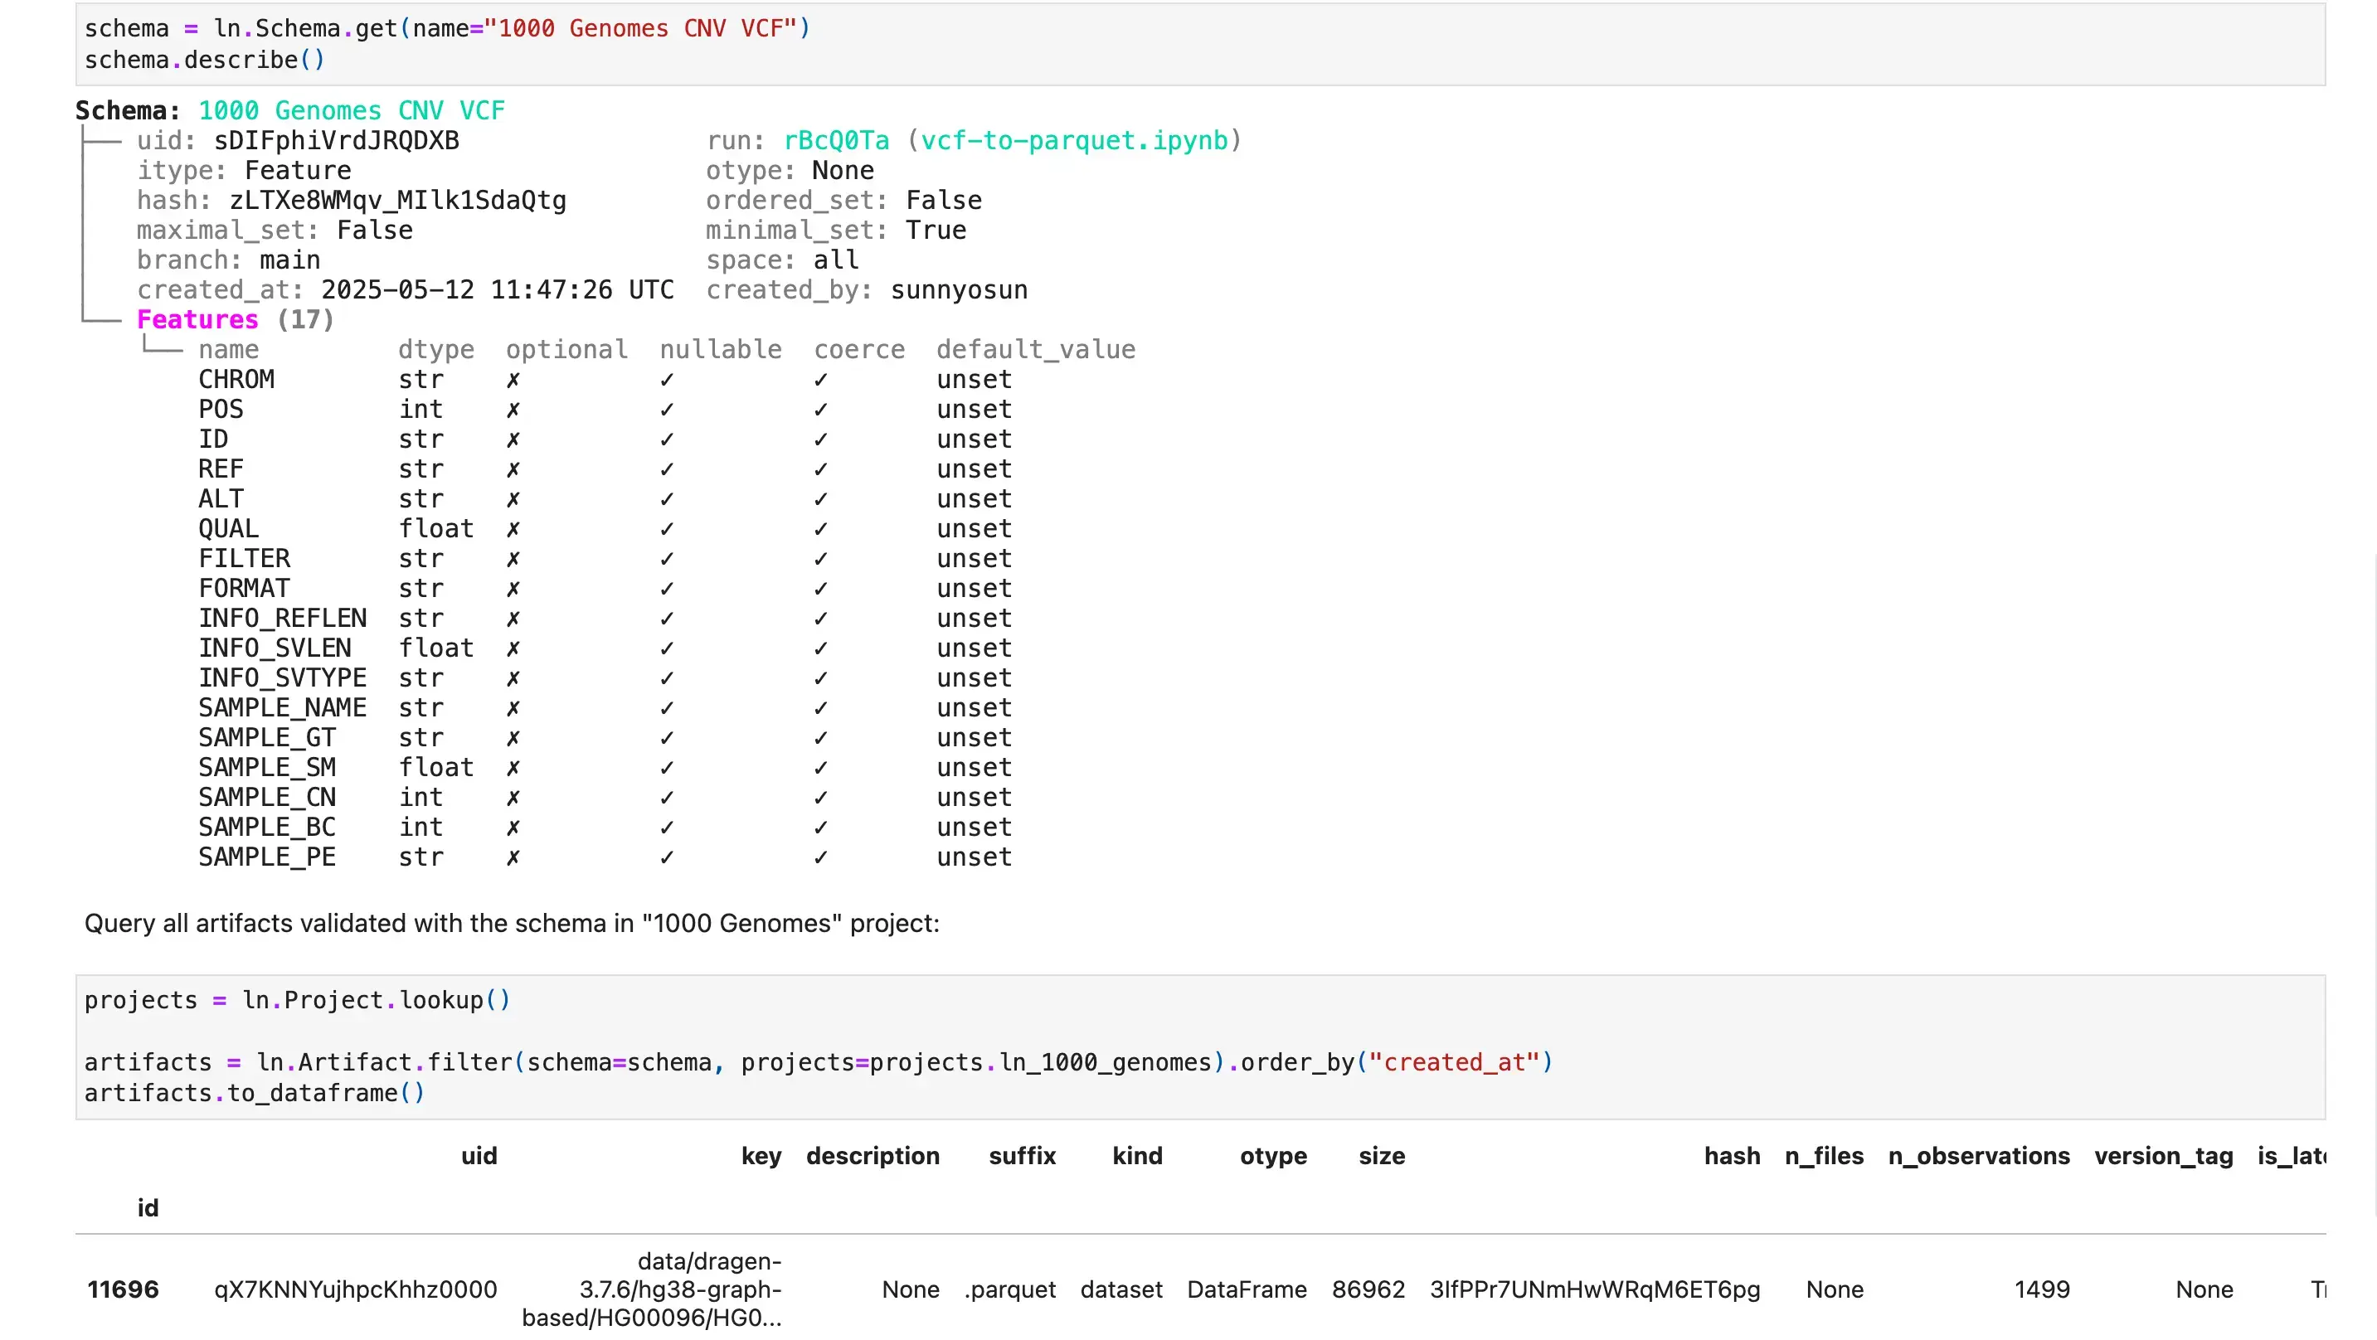Click the kind column header
2377x1340 pixels.
point(1137,1155)
